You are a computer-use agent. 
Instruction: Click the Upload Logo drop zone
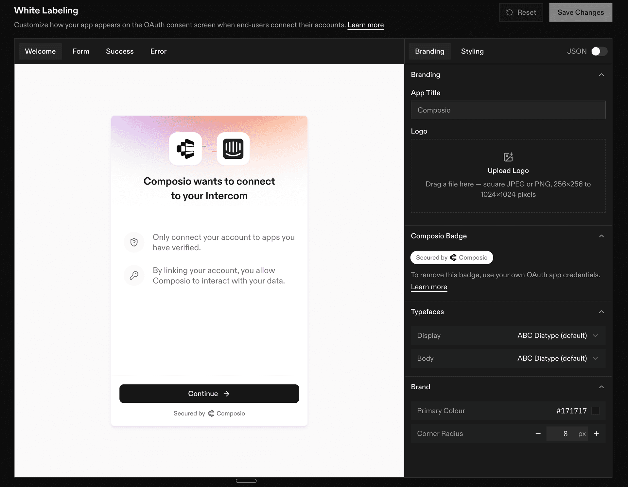coord(508,176)
